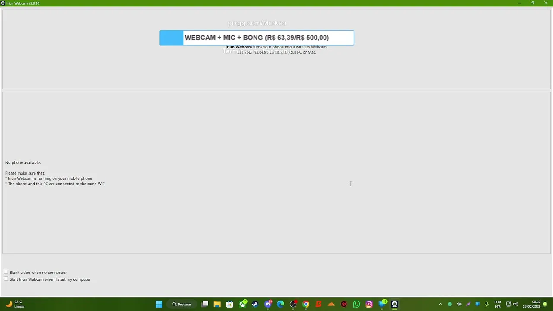Minimize the Iriun Webcam window
Viewport: 553px width, 311px height.
(x=519, y=3)
